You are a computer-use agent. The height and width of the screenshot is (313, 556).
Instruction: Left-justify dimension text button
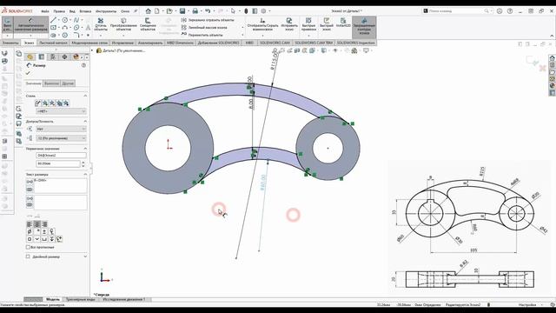tap(30, 224)
